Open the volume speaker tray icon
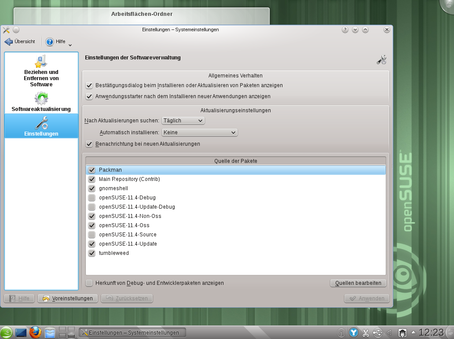 pyautogui.click(x=389, y=333)
